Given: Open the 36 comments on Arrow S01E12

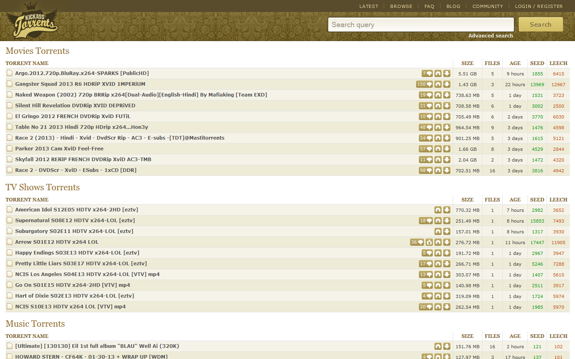Looking at the screenshot, I should [417, 242].
